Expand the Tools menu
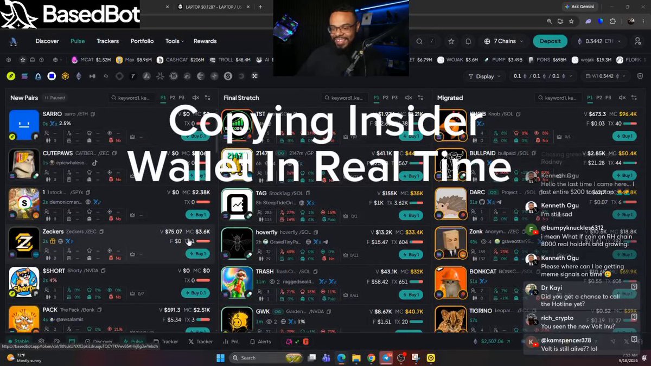Viewport: 651px width, 366px height. coord(174,41)
